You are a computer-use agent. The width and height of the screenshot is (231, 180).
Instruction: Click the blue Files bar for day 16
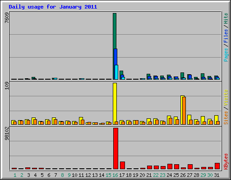tap(115, 57)
